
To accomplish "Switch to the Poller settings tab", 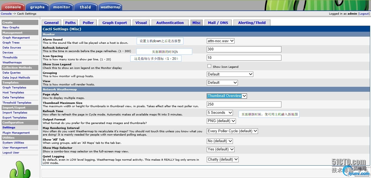I will [88, 23].
